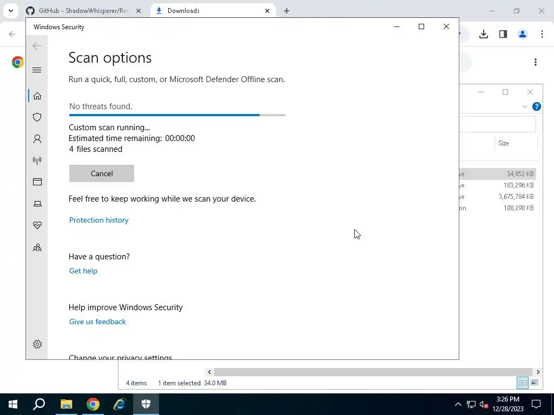
Task: Open Device performance & health heart icon
Action: click(37, 225)
